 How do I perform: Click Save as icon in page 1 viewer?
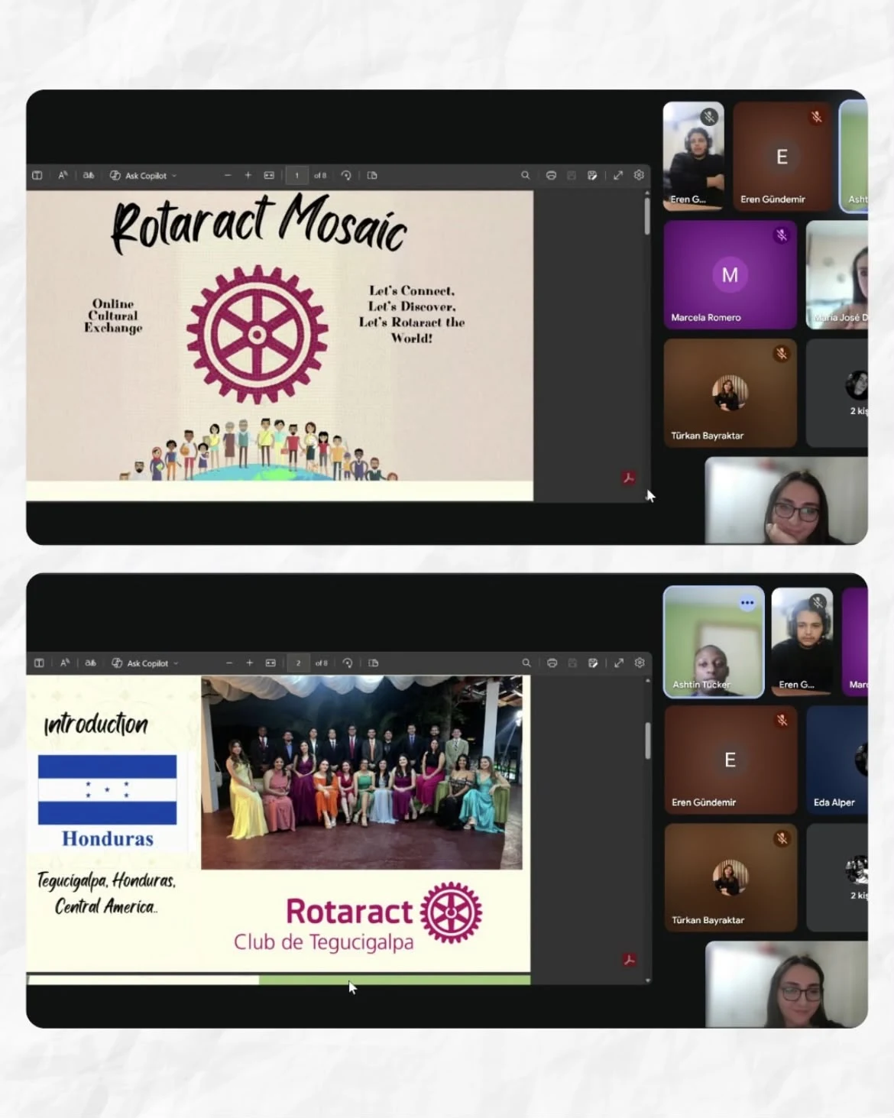pos(592,175)
